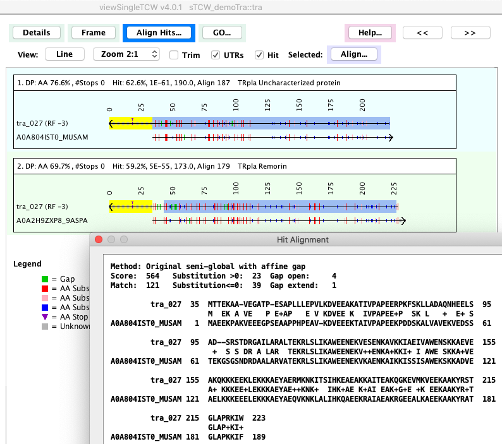
Task: Enable the Trim checkbox
Action: pyautogui.click(x=173, y=55)
